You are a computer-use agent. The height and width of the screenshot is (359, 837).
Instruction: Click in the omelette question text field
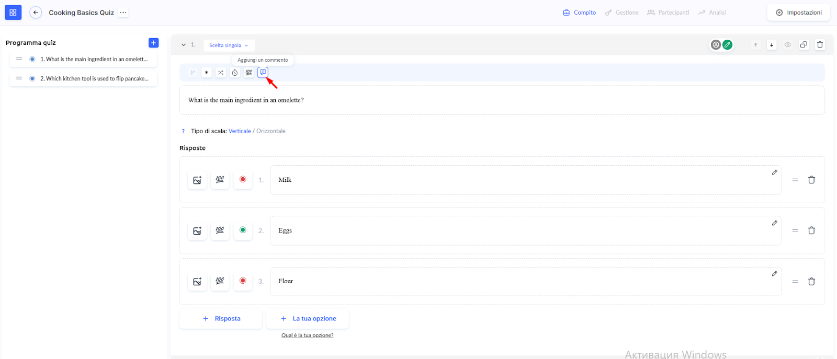coord(501,100)
